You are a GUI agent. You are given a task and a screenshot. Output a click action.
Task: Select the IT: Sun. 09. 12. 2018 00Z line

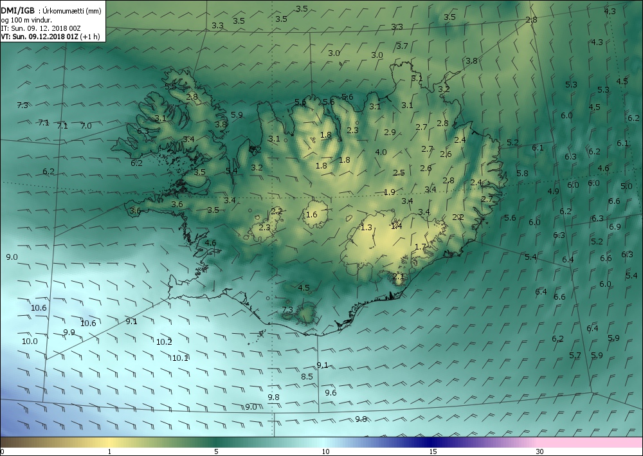[x=41, y=28]
